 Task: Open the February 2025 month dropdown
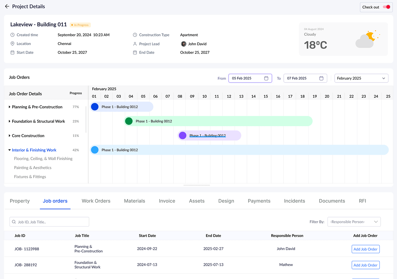click(361, 78)
